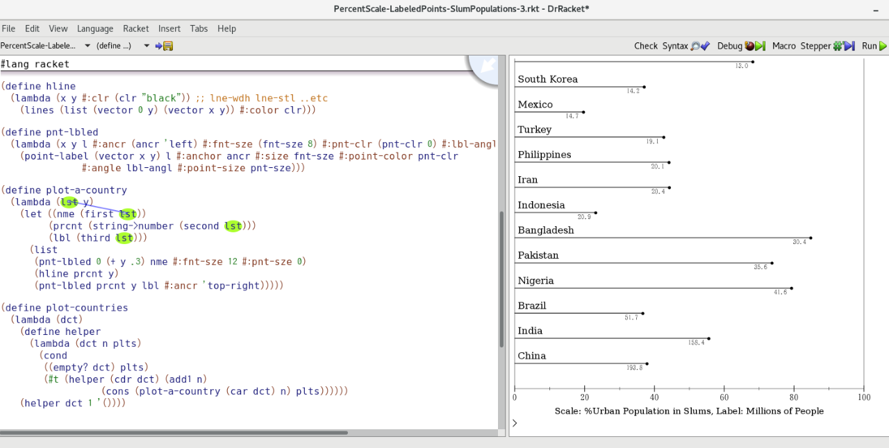Viewport: 889px width, 448px height.
Task: Click the definitions pane vertical scrollbar
Action: (502, 277)
